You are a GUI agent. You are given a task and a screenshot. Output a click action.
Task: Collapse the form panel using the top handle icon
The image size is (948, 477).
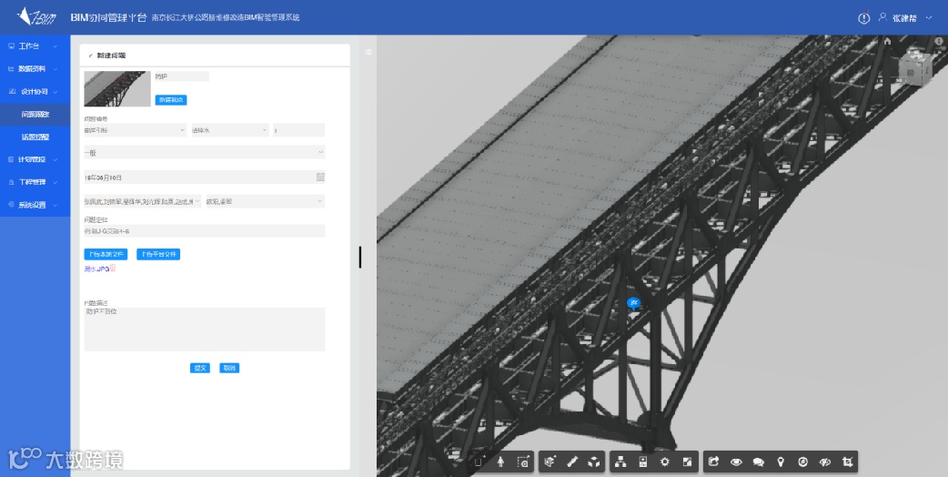pyautogui.click(x=368, y=53)
